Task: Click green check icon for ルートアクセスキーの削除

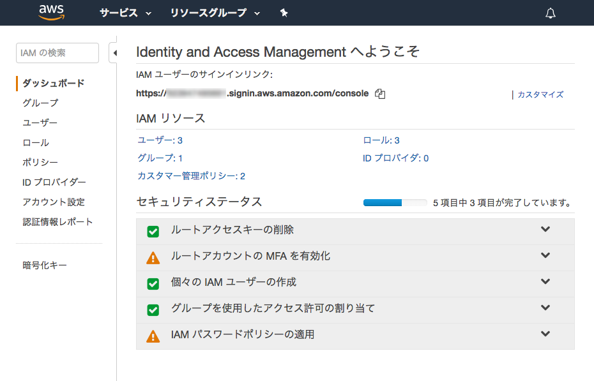Action: [153, 231]
